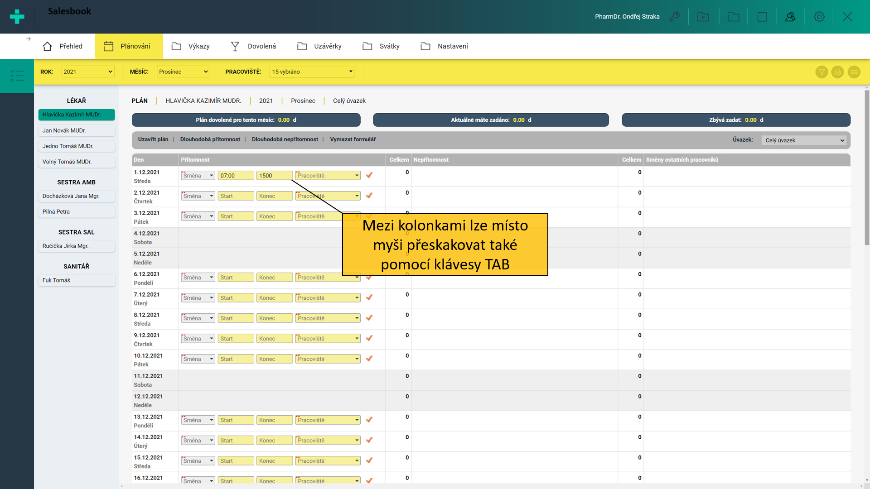Expand the Úvazek Celý úvazek dropdown
Screen dimensions: 870x489
click(804, 140)
